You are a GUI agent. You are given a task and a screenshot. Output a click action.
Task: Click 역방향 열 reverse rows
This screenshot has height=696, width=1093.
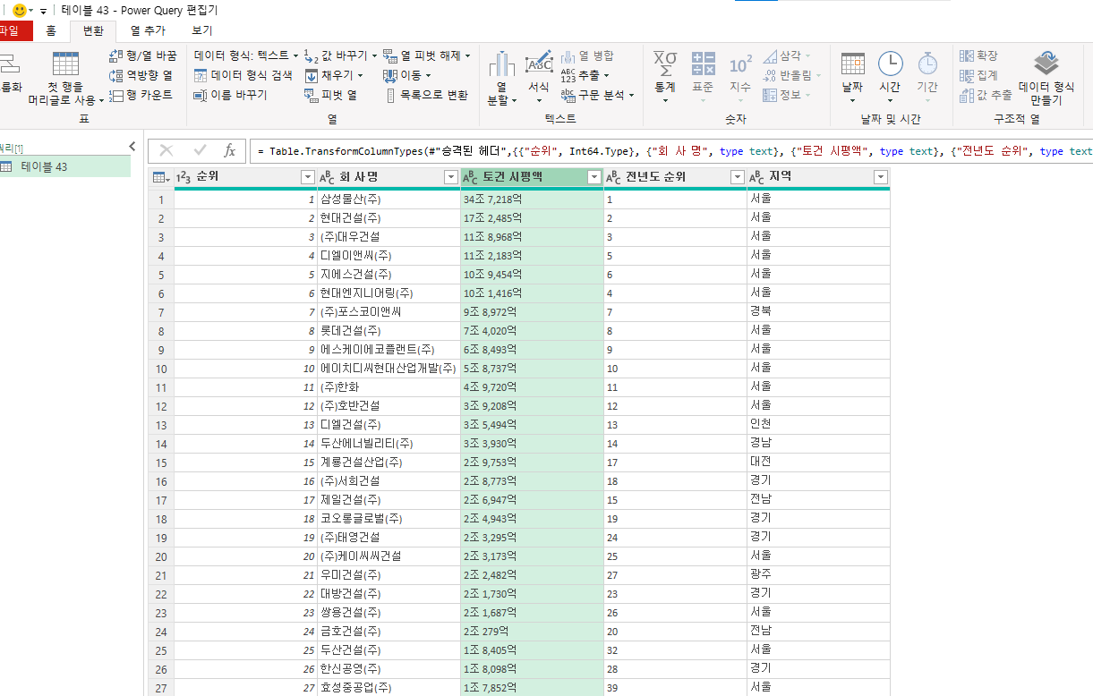(x=143, y=75)
